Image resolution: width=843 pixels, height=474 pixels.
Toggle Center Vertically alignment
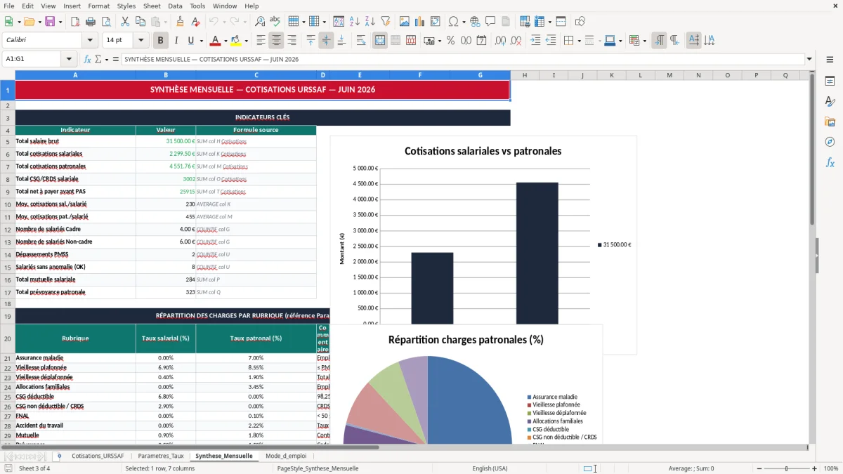(326, 41)
